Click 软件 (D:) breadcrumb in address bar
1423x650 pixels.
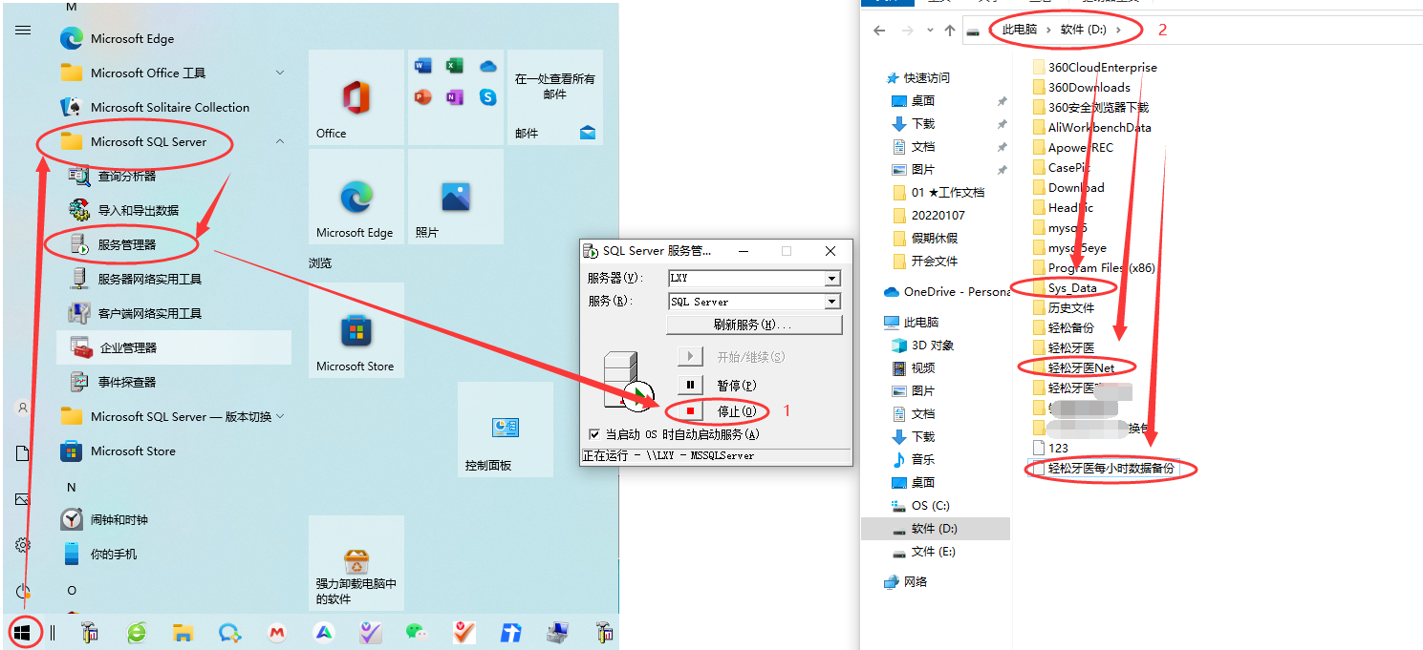1083,31
